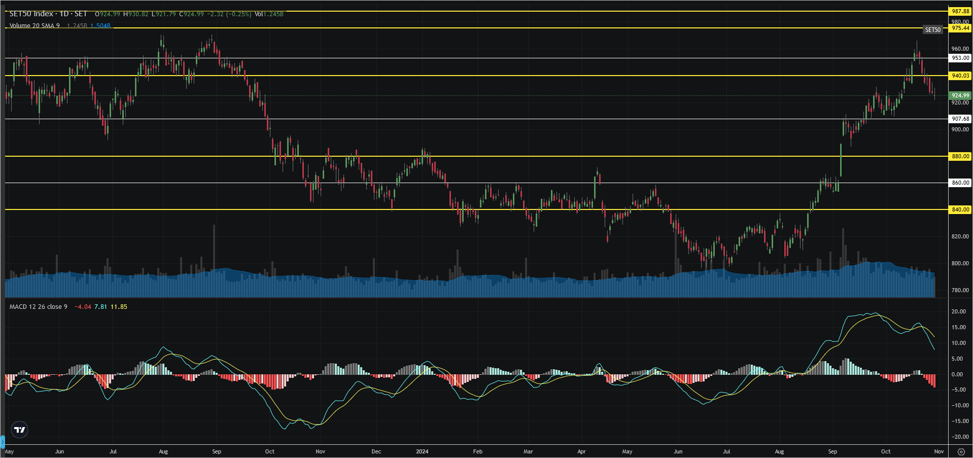Select the 907.68 white price label
Viewport: 973px width, 458px height.
960,119
